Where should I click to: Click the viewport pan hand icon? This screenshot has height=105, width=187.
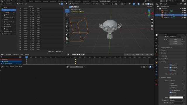(x=152, y=23)
